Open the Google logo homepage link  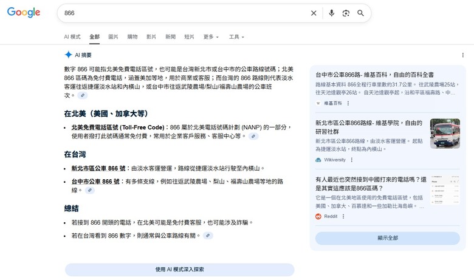coord(24,12)
